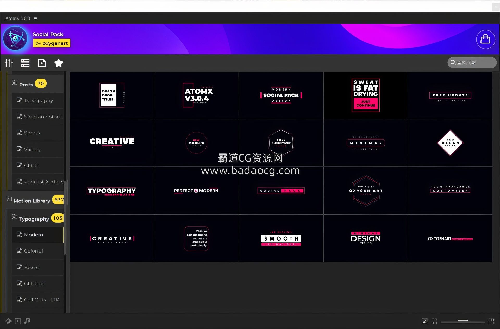500x329 pixels.
Task: Click the by oxygenart author label
Action: click(x=52, y=43)
